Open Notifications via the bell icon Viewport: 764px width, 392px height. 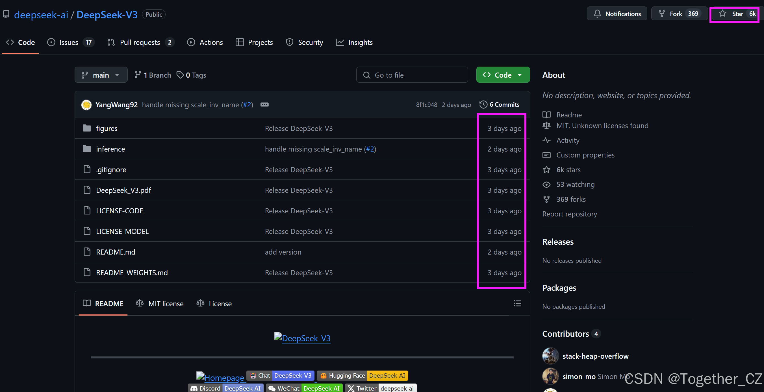(x=597, y=14)
